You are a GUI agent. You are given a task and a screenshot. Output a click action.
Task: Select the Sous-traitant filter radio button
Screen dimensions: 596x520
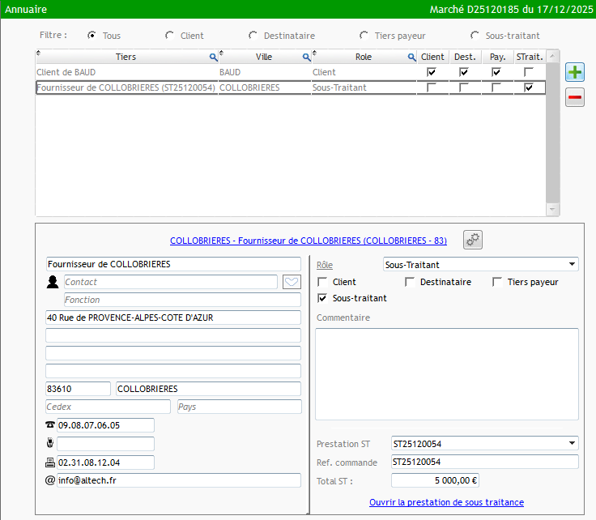pos(475,36)
